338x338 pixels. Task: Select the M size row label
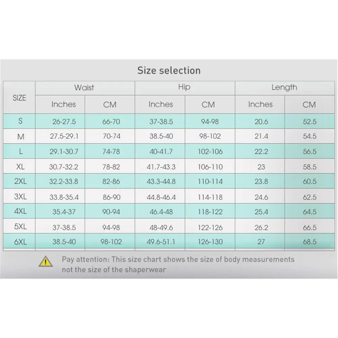point(20,137)
